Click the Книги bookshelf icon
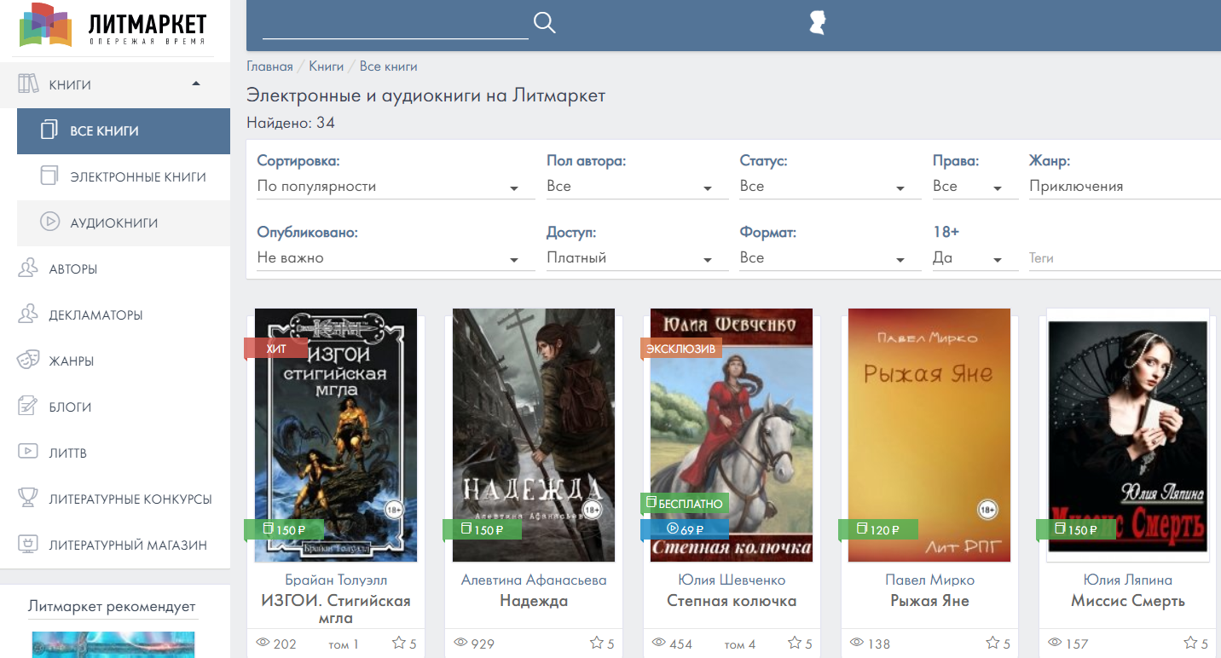The image size is (1221, 658). [x=29, y=84]
